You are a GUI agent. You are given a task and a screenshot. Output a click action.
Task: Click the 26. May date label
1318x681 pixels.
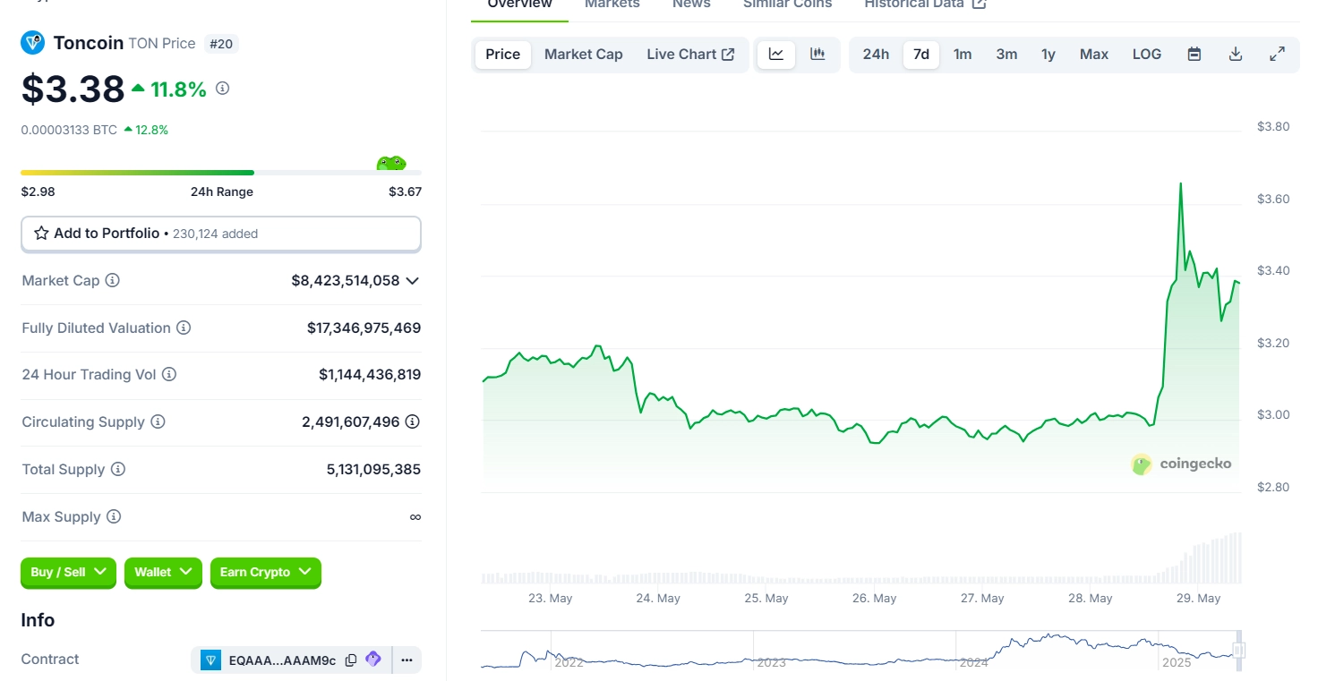coord(874,599)
